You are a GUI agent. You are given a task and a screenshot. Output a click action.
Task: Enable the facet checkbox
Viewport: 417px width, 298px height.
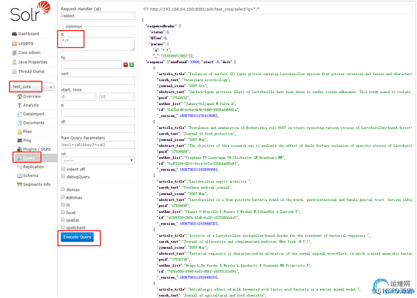click(x=63, y=212)
